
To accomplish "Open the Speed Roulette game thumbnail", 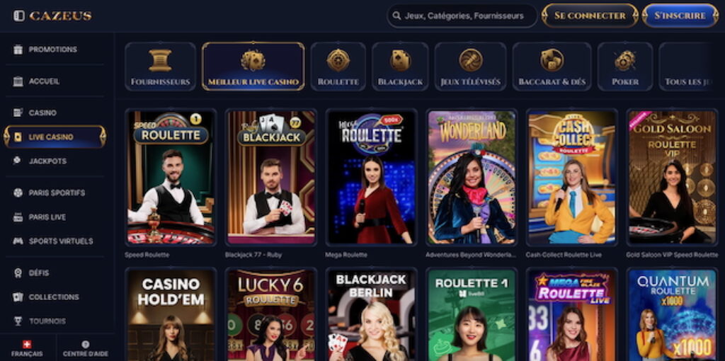I will (x=171, y=177).
